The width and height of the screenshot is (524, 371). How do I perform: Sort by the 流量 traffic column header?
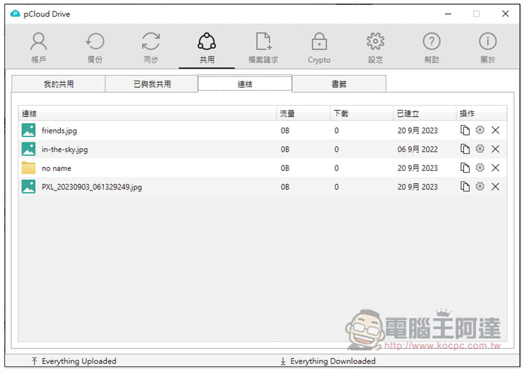click(303, 114)
